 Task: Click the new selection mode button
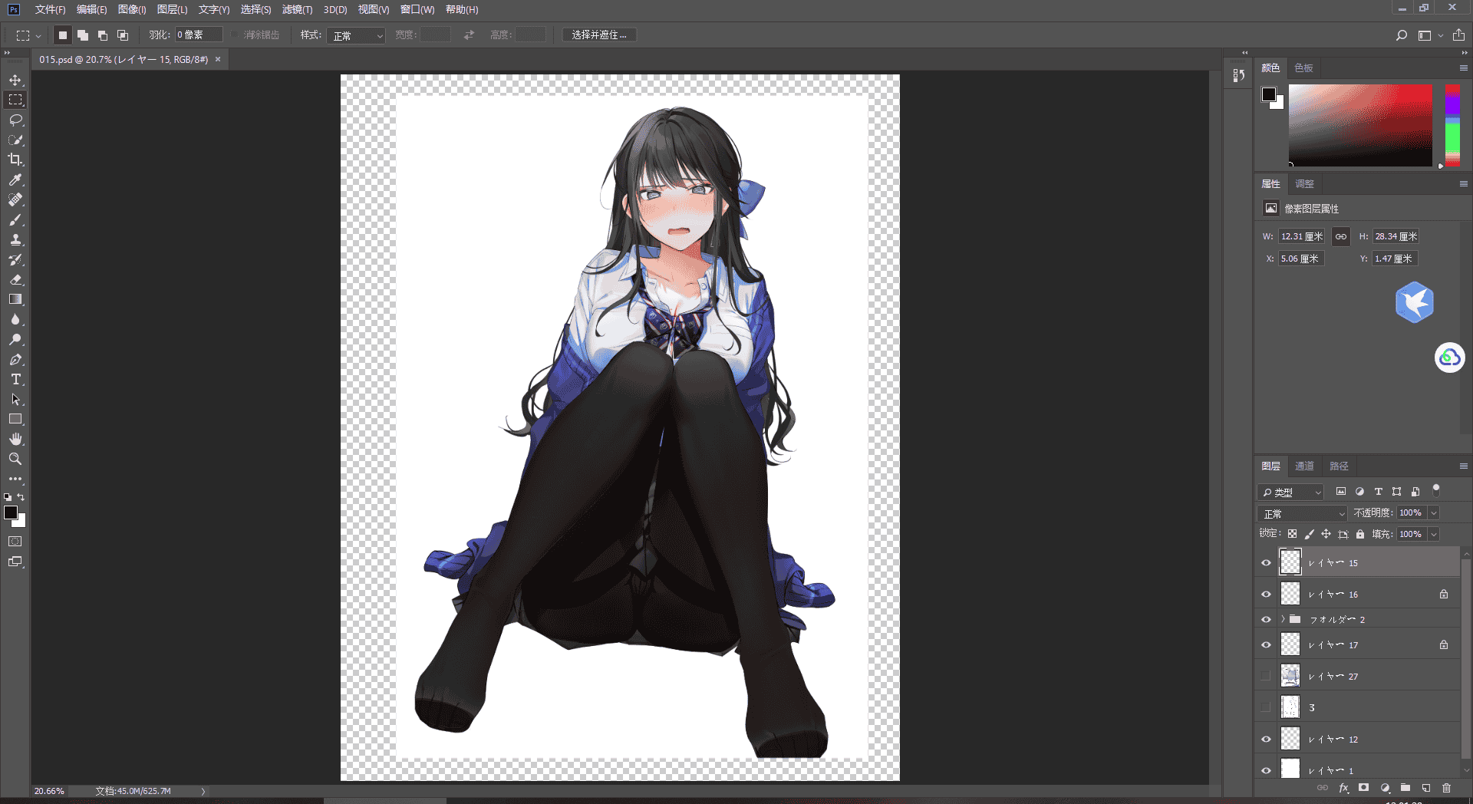point(63,35)
